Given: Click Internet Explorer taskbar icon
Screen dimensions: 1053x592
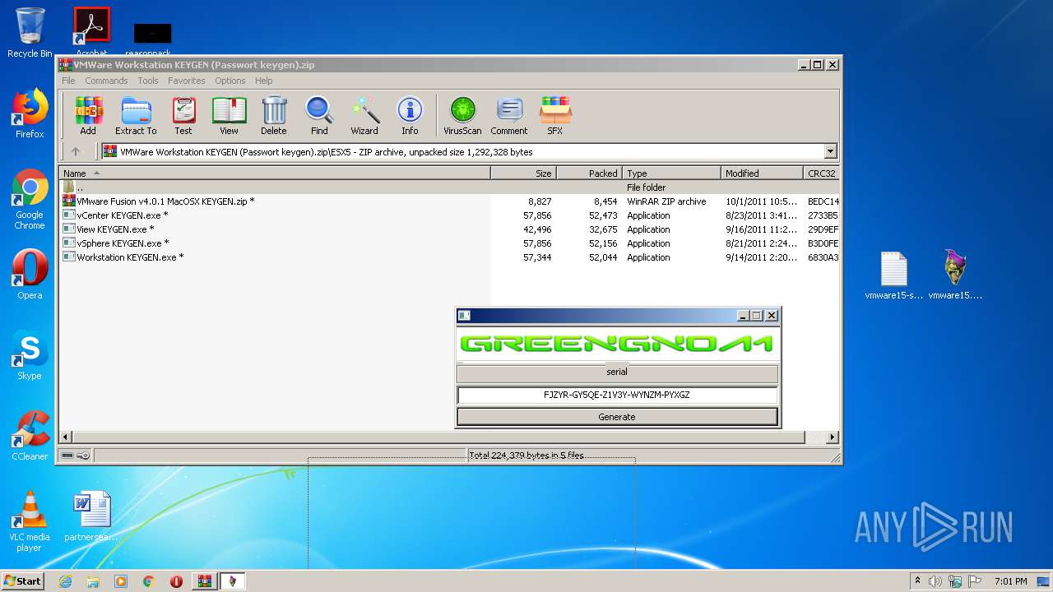Looking at the screenshot, I should click(66, 581).
